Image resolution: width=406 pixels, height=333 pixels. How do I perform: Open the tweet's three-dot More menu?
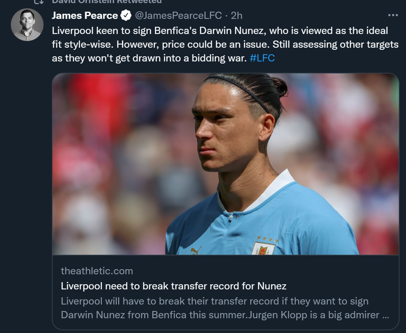point(393,15)
